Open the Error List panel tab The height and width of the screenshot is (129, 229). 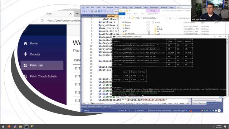tap(107, 107)
